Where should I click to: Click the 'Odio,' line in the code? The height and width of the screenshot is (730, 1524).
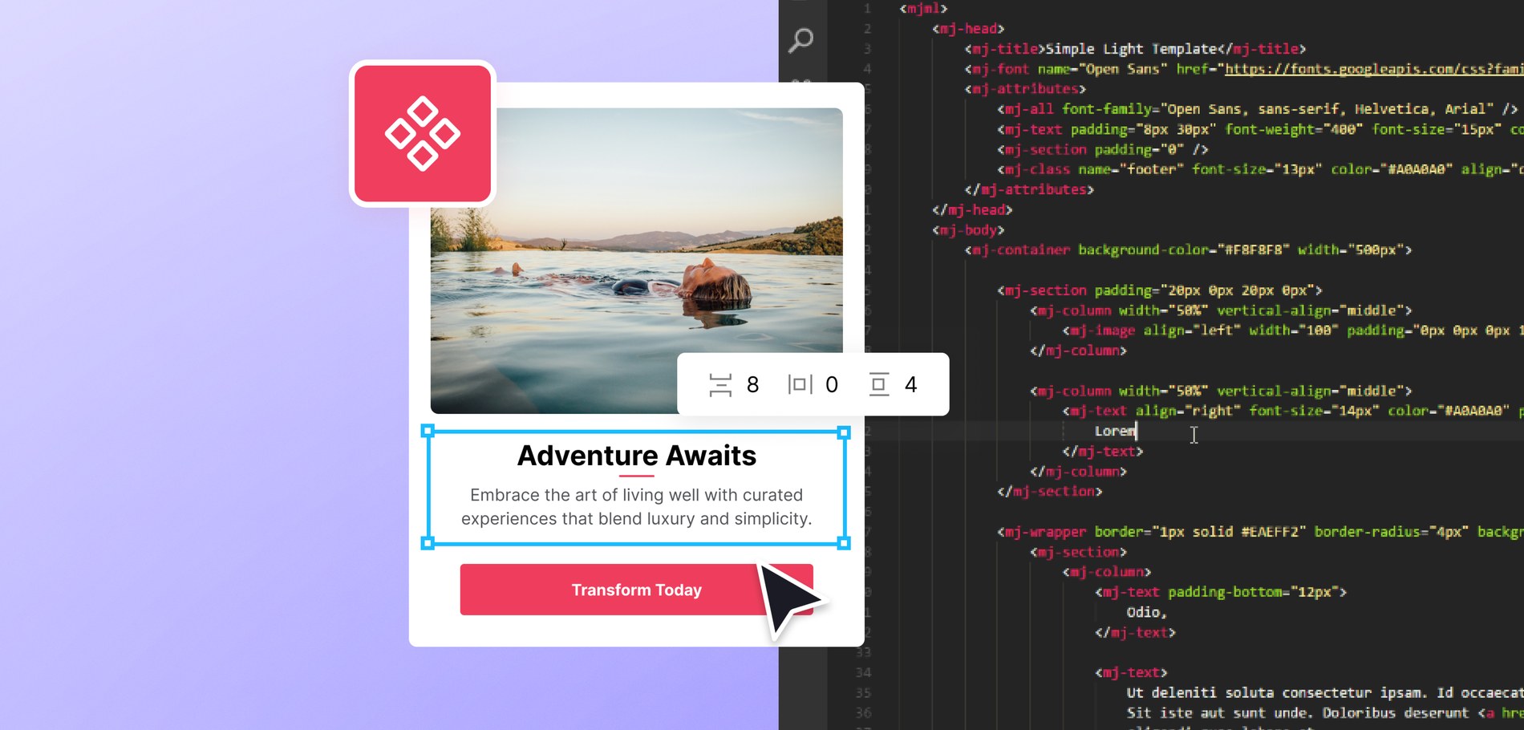1147,612
